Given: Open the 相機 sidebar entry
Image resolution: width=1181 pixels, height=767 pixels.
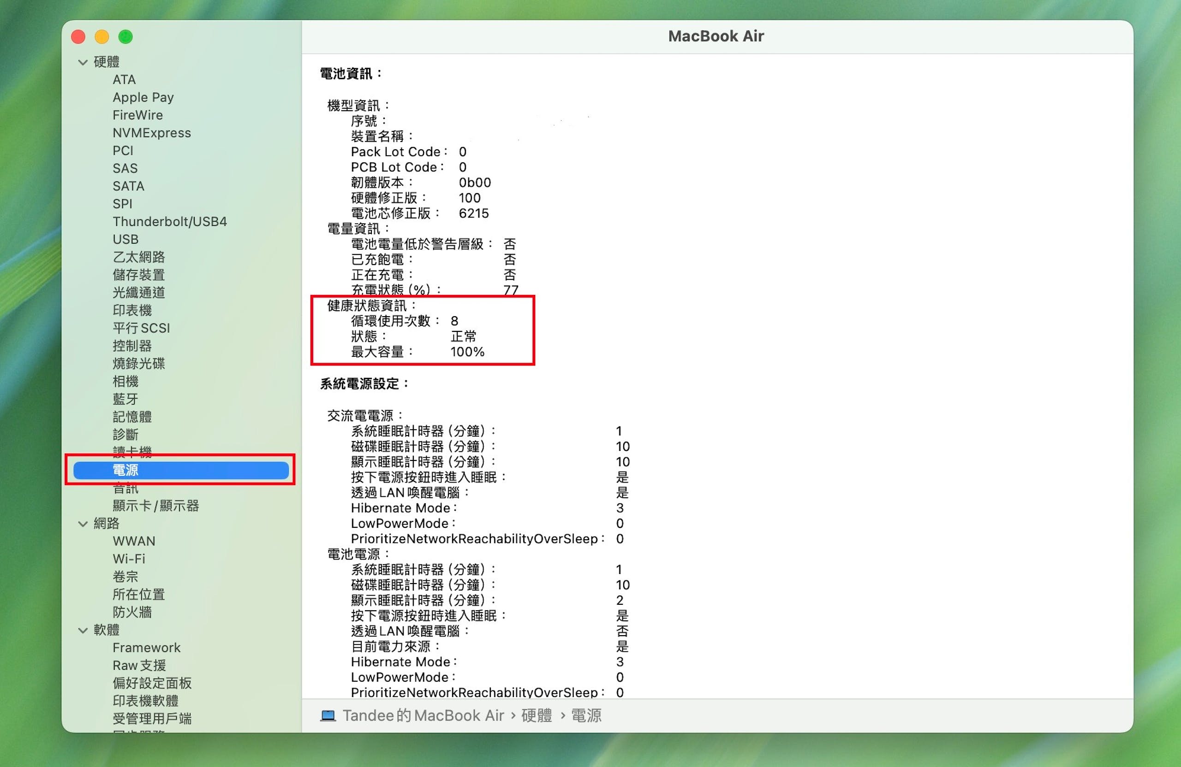Looking at the screenshot, I should 125,381.
